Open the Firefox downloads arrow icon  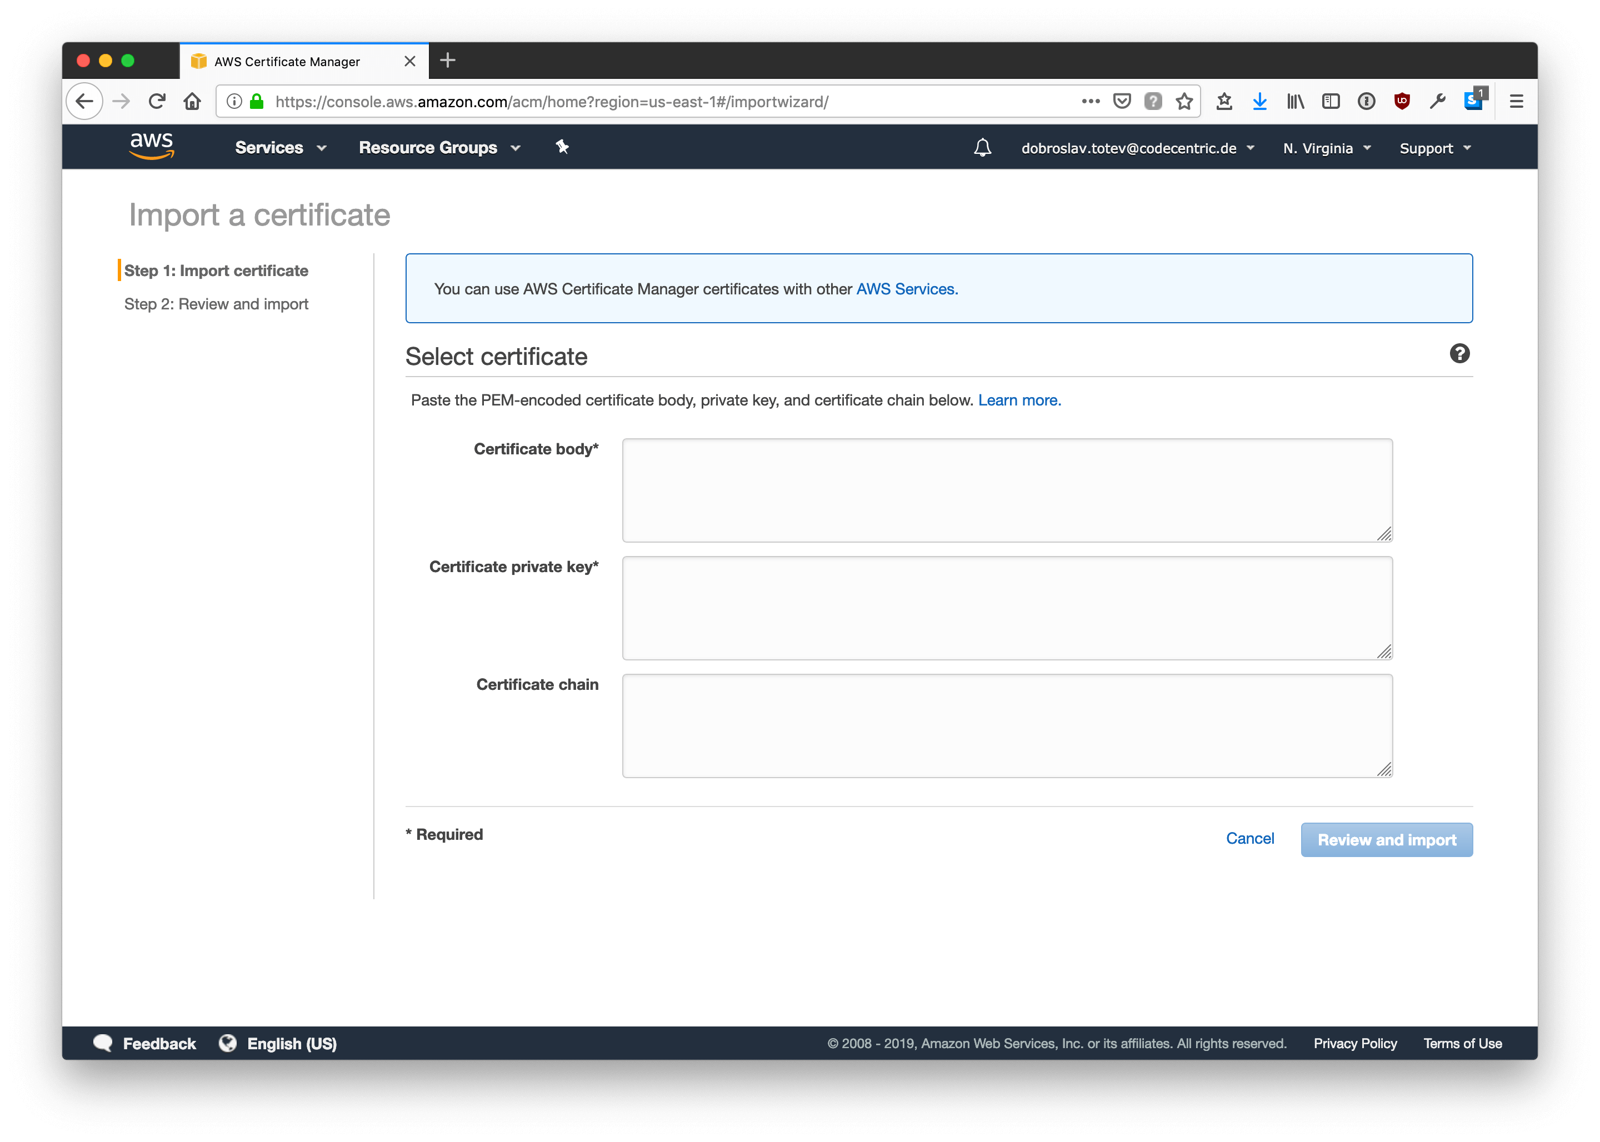[x=1259, y=102]
